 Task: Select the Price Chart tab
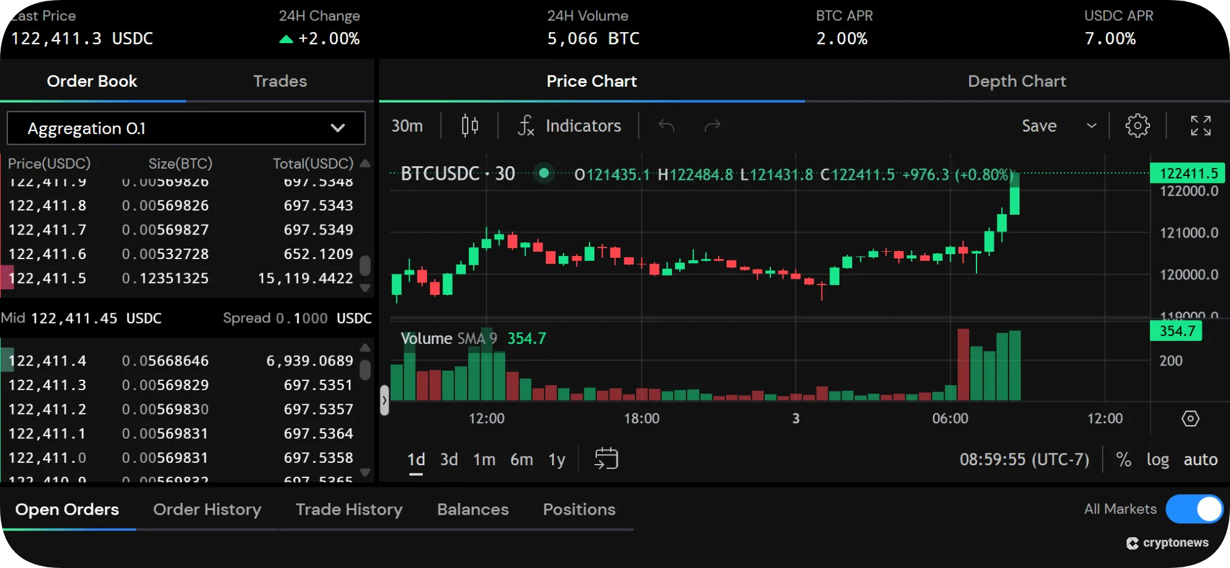(x=592, y=81)
